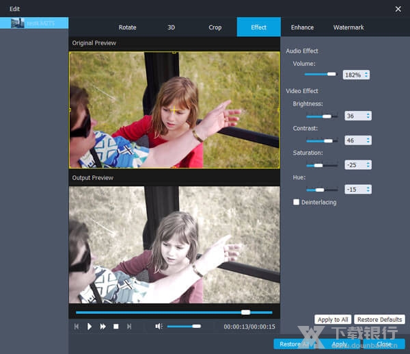Viewport: 410px width, 354px height.
Task: Open the Watermark tab
Action: tap(348, 27)
